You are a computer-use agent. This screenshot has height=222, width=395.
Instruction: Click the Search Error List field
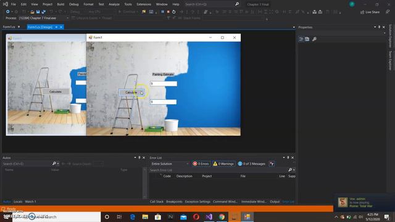point(218,170)
